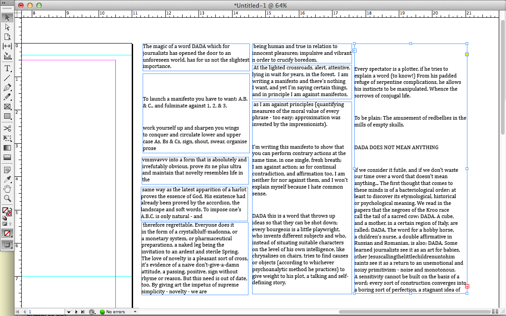The height and width of the screenshot is (316, 506).
Task: Switch the screen mode at toolbox bottom
Action: (7, 245)
